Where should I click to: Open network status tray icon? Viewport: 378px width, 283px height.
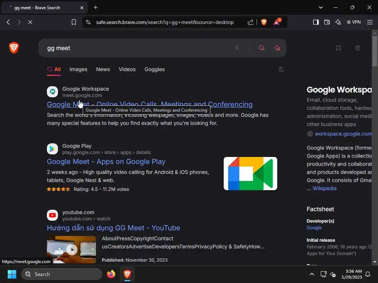[323, 274]
